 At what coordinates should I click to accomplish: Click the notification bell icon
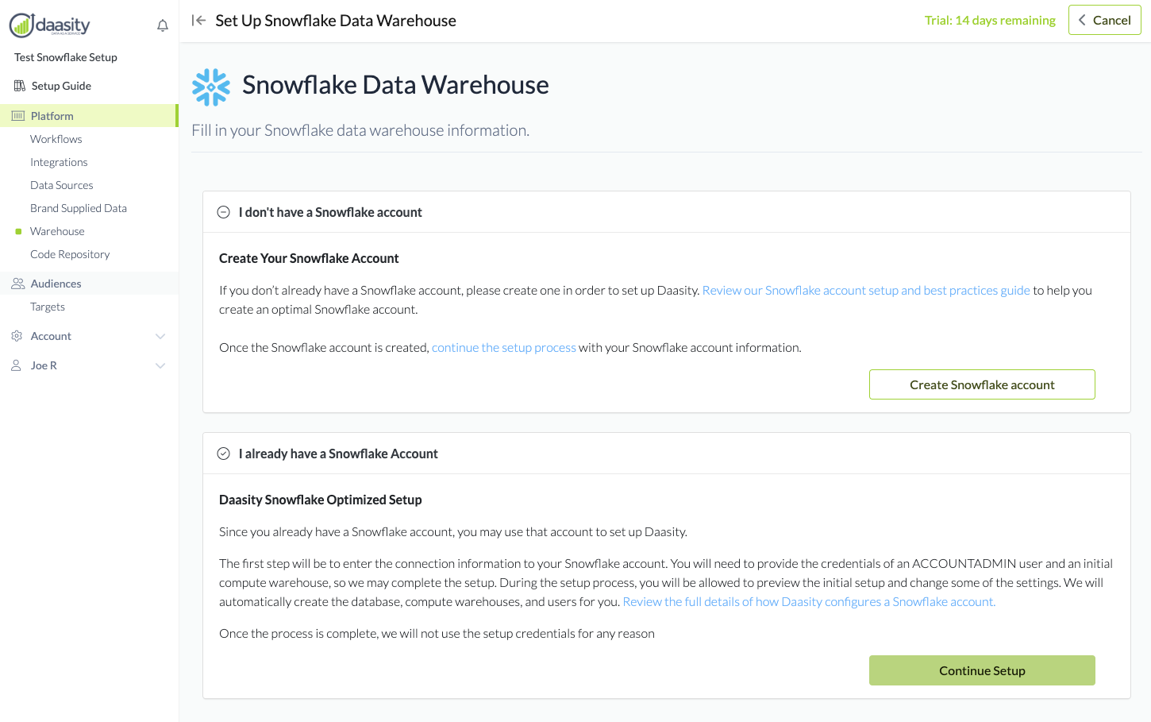pos(163,26)
